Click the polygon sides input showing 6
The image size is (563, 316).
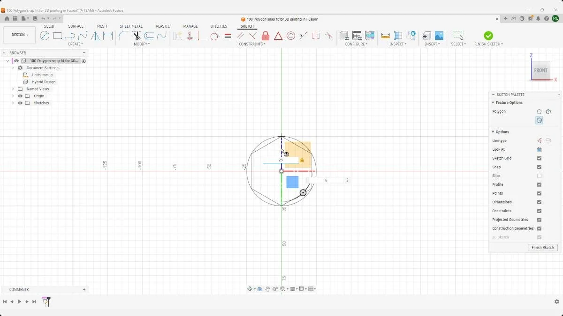coord(326,180)
